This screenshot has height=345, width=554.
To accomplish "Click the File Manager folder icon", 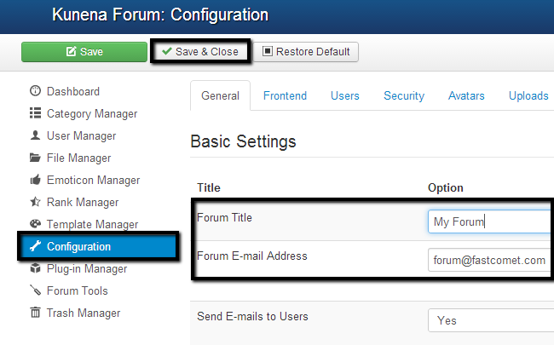I will coord(35,158).
